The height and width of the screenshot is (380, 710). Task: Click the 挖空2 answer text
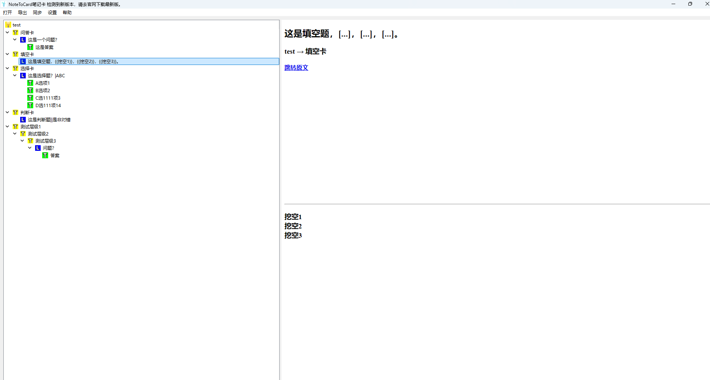[x=293, y=226]
